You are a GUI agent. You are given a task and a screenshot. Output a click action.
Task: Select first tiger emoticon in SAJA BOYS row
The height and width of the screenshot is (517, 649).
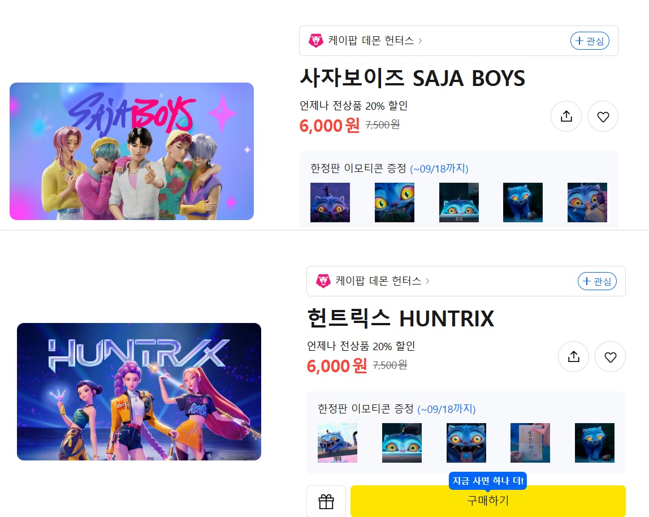[x=330, y=202]
